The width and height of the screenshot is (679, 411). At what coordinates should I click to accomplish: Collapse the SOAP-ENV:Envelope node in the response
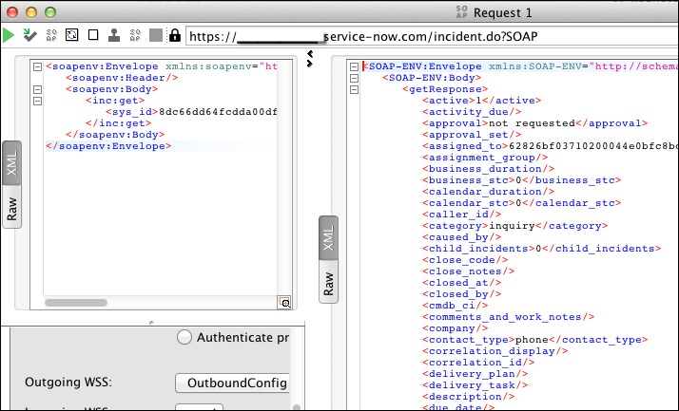coord(354,66)
